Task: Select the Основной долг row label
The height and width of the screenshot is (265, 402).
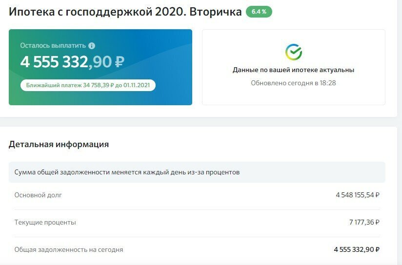Action: tap(38, 195)
